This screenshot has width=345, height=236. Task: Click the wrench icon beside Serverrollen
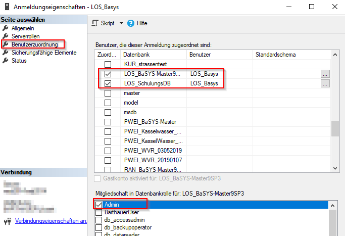[x=6, y=36]
